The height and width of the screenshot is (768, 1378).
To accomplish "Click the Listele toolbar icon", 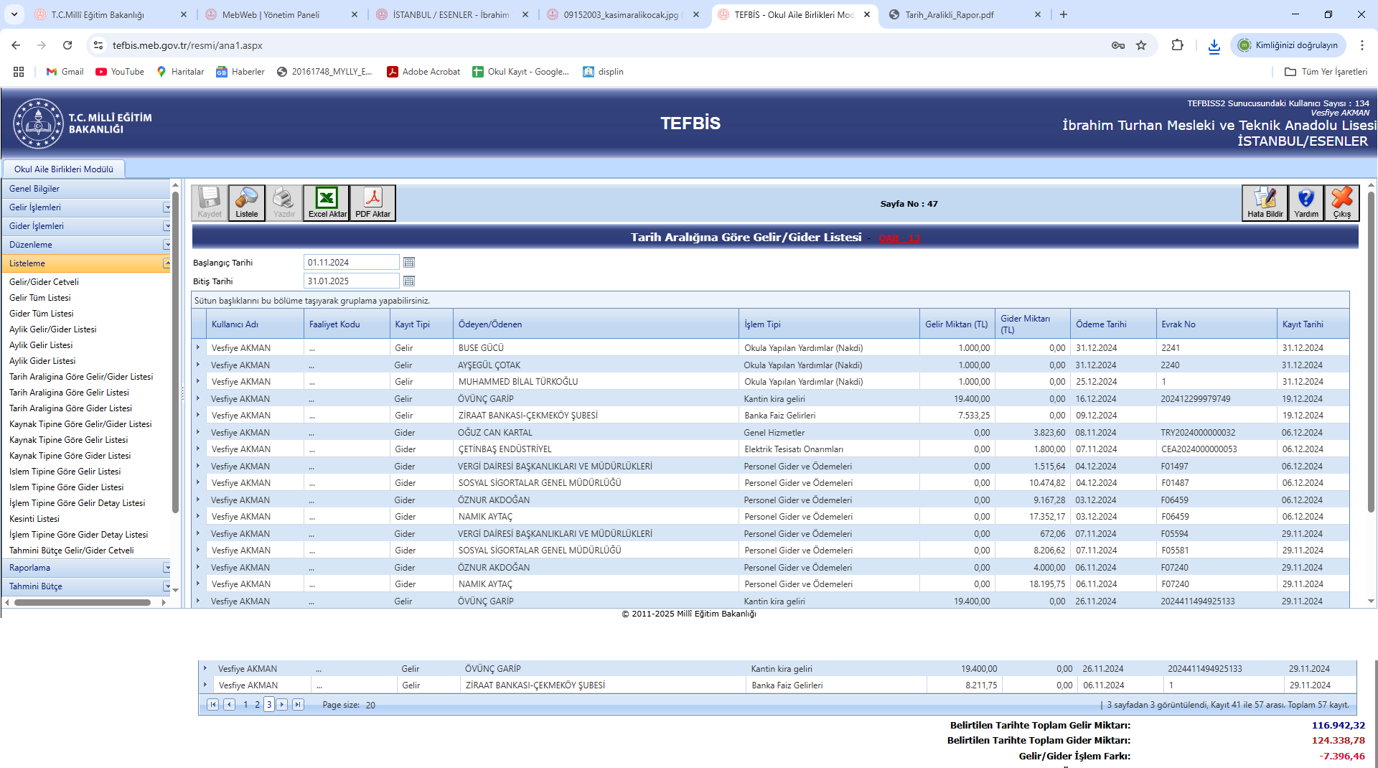I will point(246,203).
